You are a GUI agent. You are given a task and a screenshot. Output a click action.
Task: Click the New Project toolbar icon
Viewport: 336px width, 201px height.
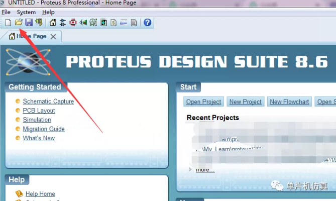click(x=8, y=23)
